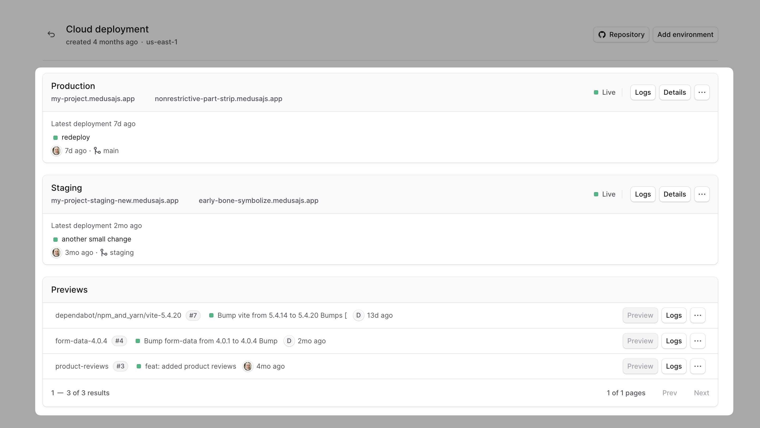This screenshot has height=428, width=760.
Task: Click the green dot next to another small change
Action: [56, 239]
